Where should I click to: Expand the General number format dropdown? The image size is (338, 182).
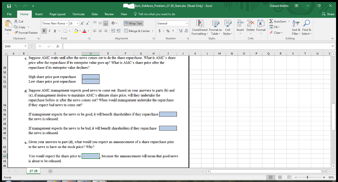pyautogui.click(x=187, y=23)
